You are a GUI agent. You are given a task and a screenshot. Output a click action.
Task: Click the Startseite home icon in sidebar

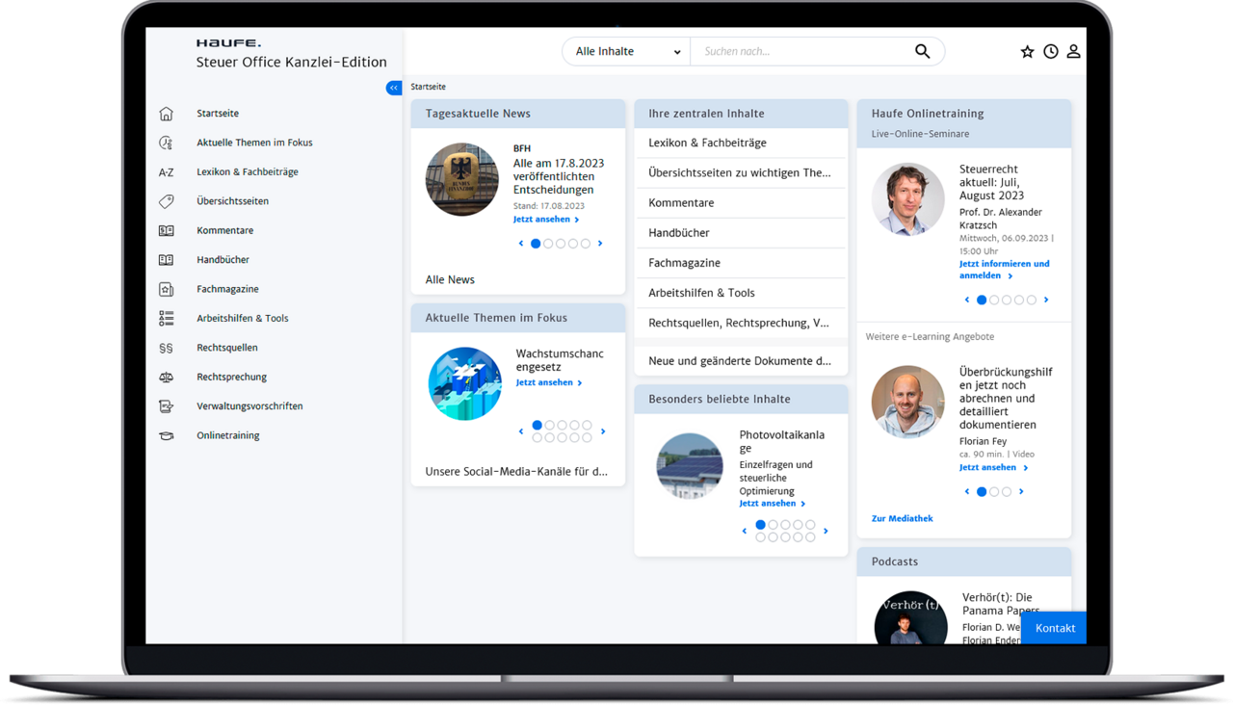coord(166,114)
